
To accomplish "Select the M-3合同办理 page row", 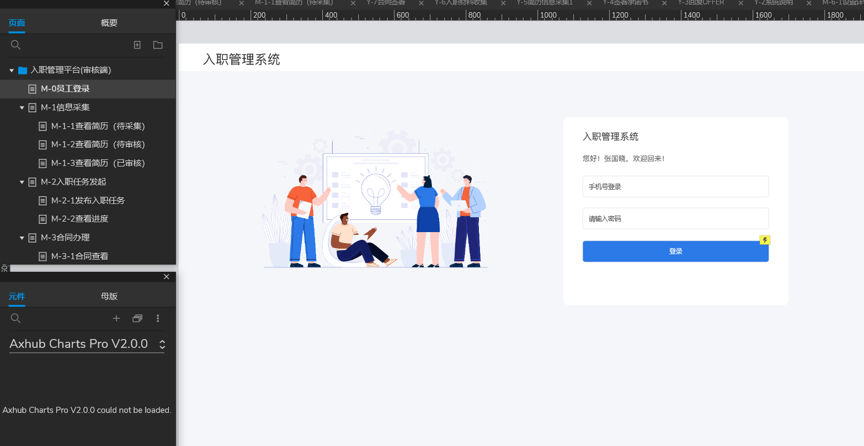I will (88, 238).
